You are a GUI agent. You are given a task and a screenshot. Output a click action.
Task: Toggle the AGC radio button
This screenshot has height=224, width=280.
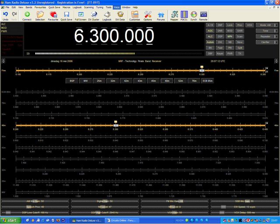coord(210,31)
